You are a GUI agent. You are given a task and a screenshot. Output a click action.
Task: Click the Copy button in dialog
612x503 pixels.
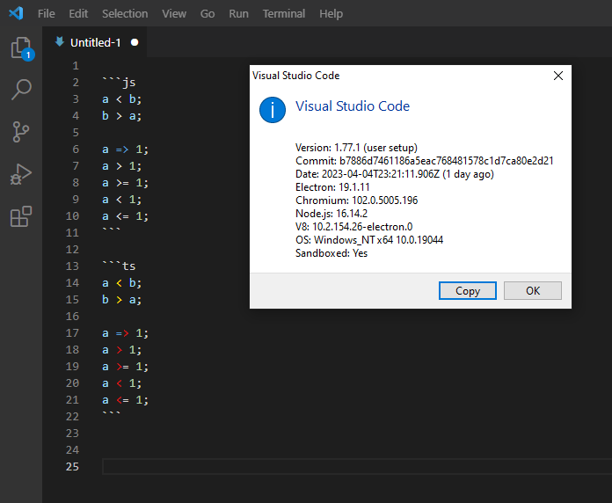[468, 291]
